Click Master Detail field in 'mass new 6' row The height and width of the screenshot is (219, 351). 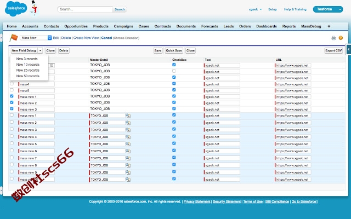click(x=107, y=151)
